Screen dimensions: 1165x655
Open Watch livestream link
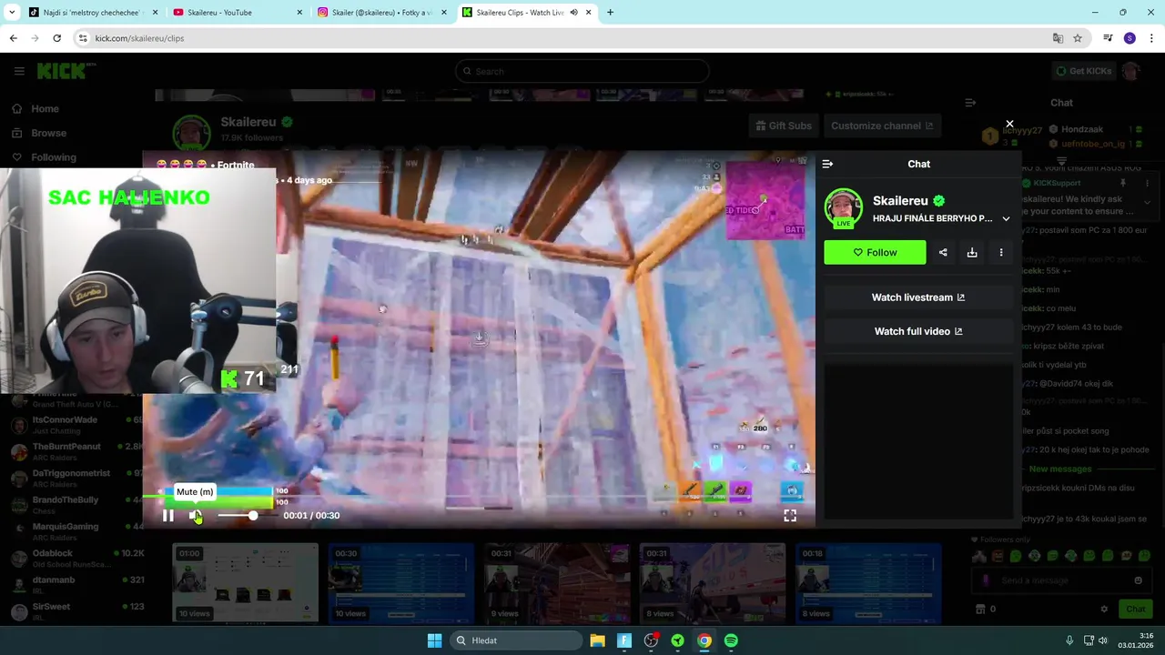point(918,297)
